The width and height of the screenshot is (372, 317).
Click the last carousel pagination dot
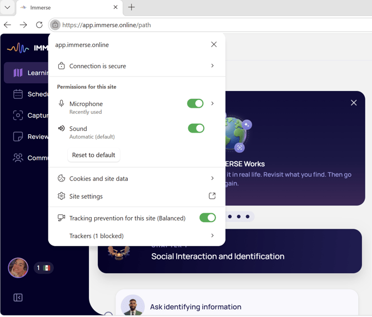tap(248, 217)
